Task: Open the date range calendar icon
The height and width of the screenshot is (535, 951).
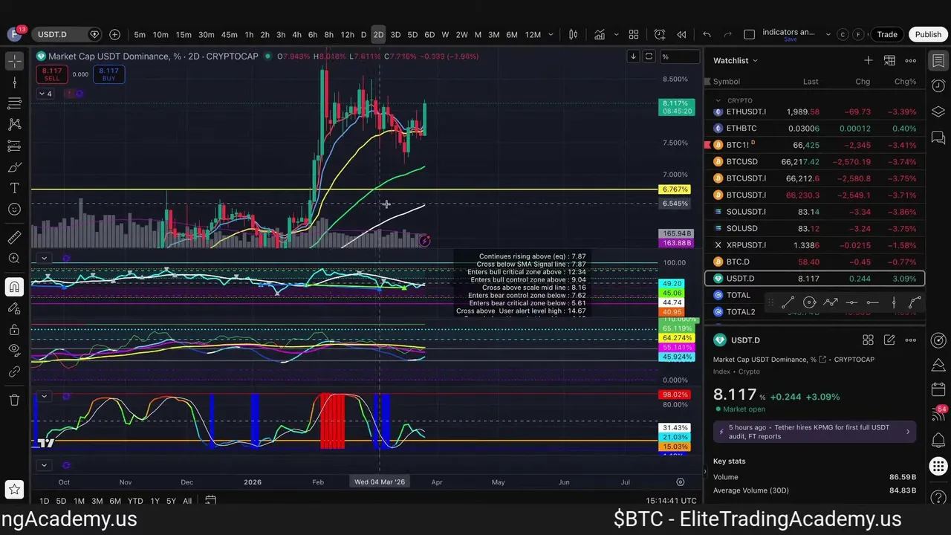Action: pyautogui.click(x=210, y=501)
